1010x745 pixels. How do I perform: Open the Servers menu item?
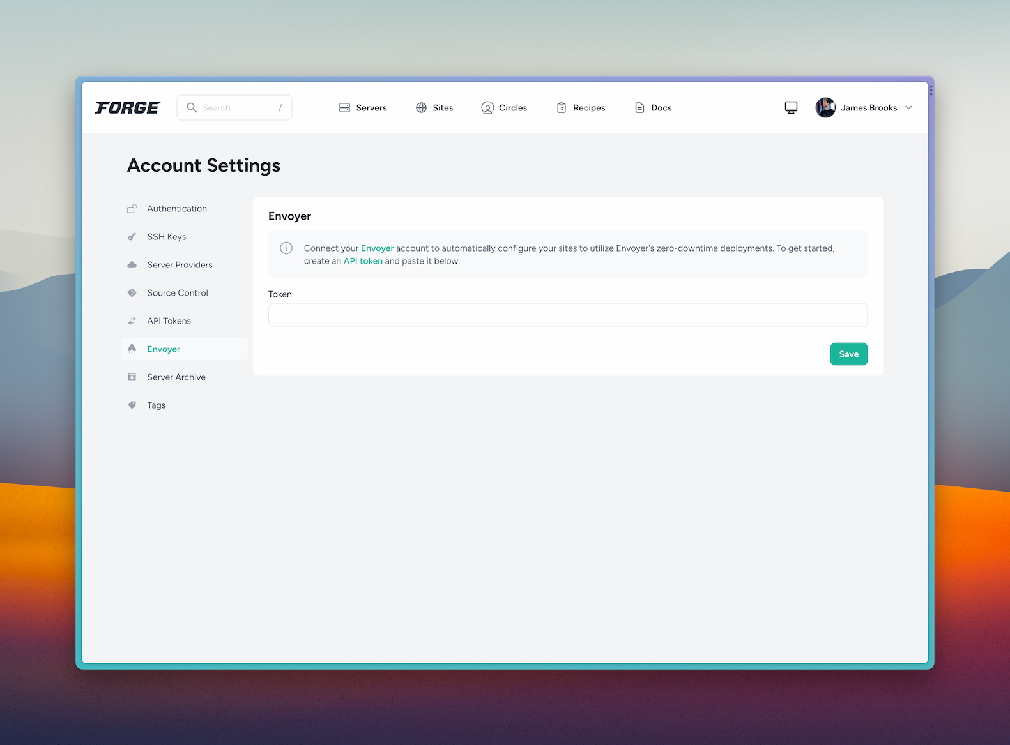tap(363, 107)
